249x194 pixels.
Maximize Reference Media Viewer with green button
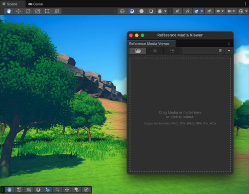tap(142, 35)
